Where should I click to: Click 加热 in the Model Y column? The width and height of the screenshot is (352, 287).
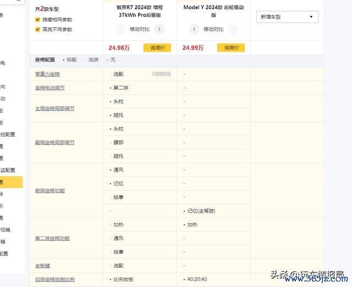pos(192,224)
